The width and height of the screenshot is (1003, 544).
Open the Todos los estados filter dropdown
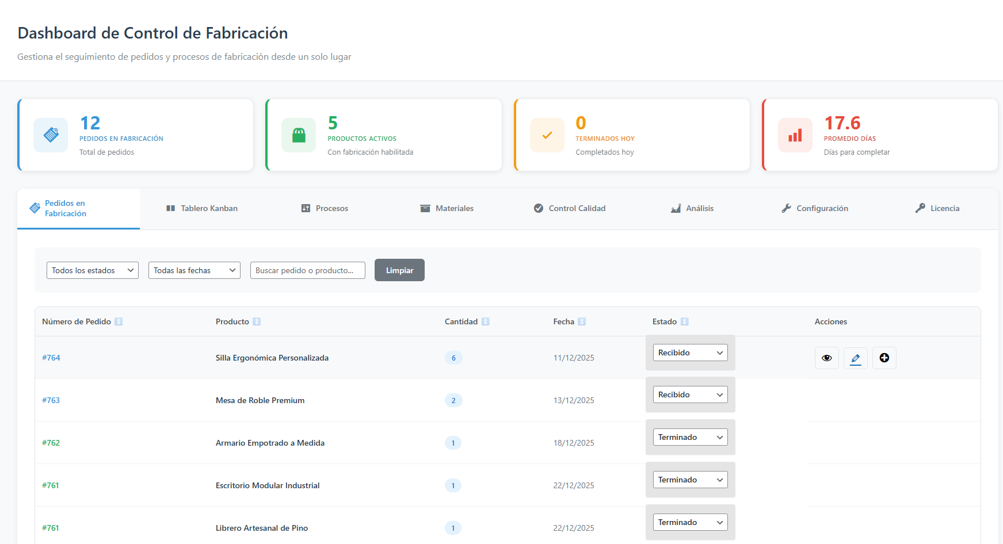[x=92, y=270]
